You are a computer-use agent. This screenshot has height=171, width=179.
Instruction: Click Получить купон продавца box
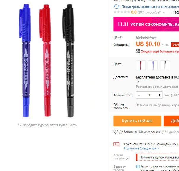click(157, 157)
